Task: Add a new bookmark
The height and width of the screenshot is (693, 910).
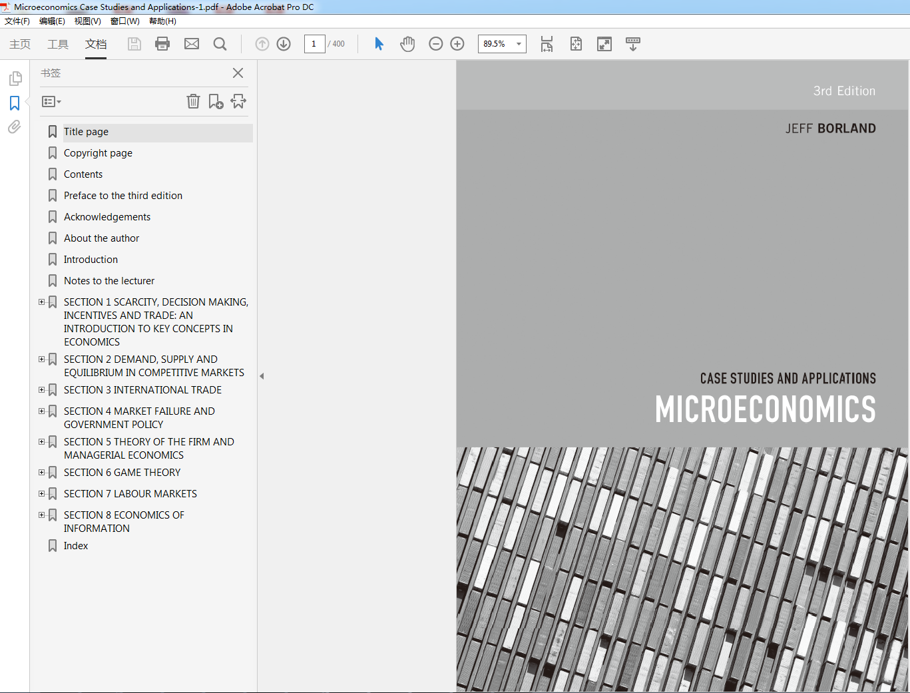Action: (x=216, y=101)
